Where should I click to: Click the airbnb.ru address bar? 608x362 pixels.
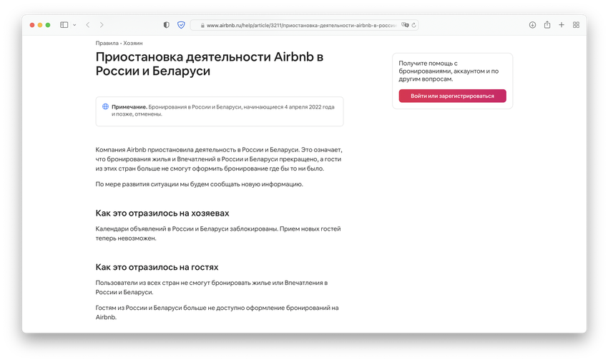[300, 25]
